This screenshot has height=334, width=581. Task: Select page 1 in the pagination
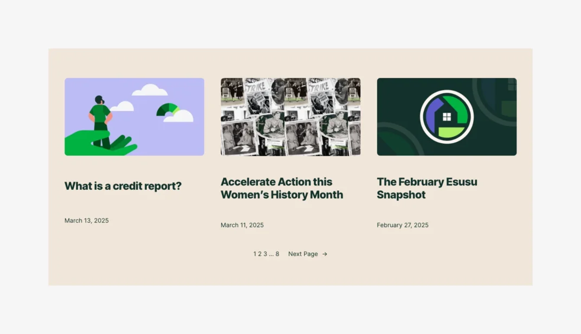pos(254,254)
